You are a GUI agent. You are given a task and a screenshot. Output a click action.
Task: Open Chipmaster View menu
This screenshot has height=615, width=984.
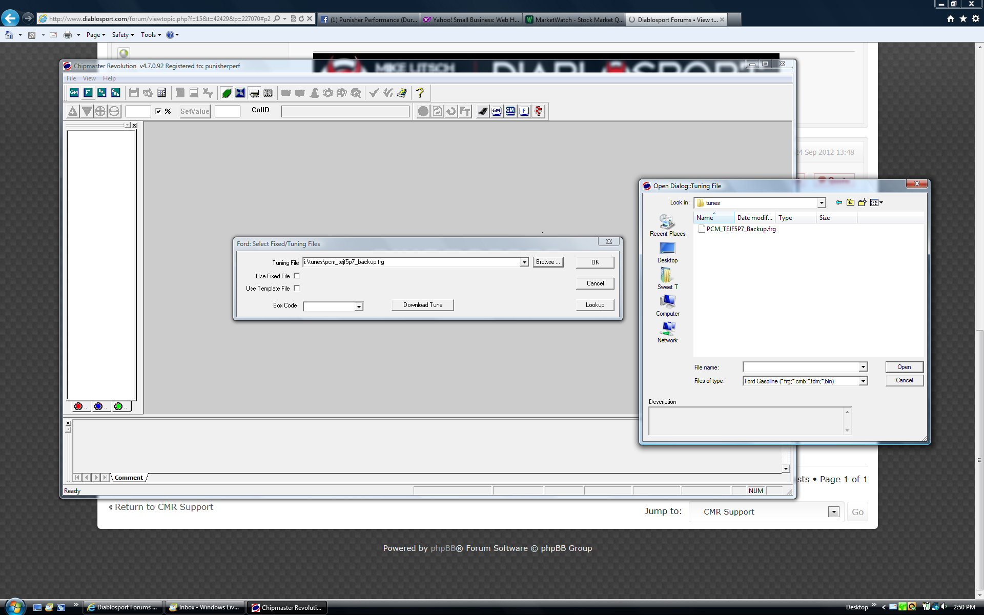click(89, 78)
